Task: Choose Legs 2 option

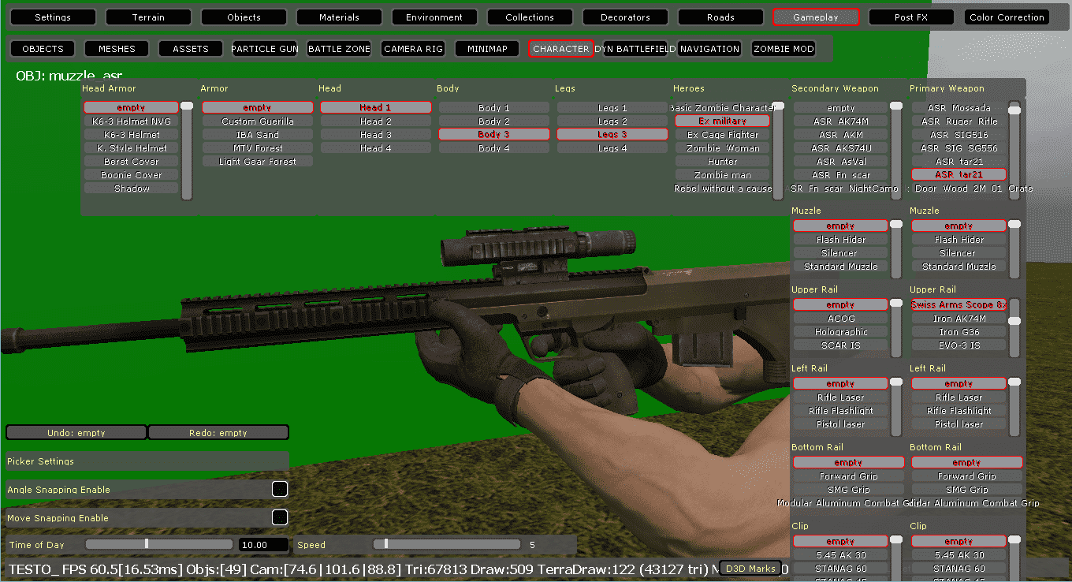Action: click(612, 121)
